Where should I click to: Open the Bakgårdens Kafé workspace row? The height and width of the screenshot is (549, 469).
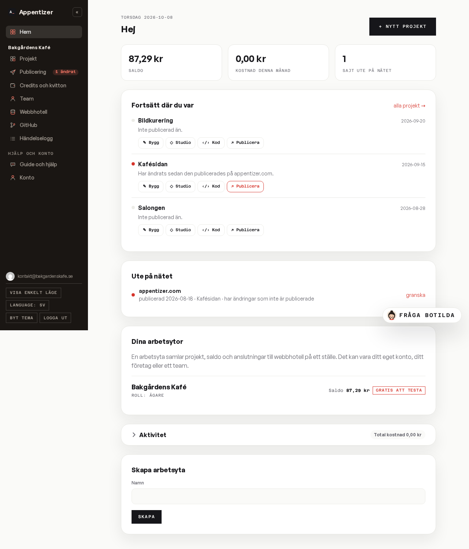278,391
